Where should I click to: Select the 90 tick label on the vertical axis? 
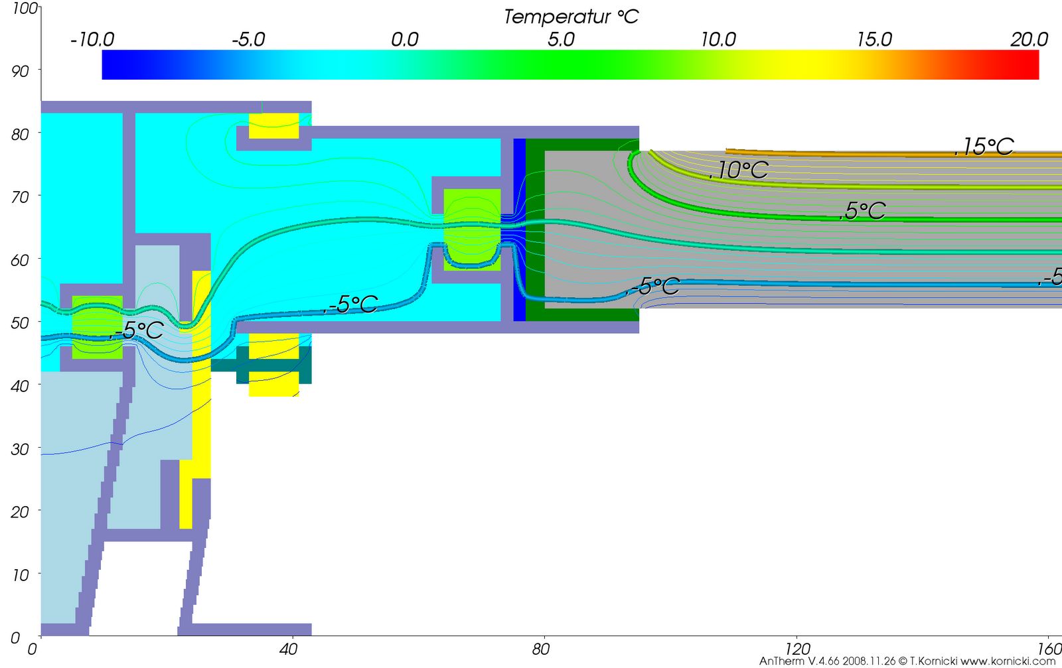point(21,70)
